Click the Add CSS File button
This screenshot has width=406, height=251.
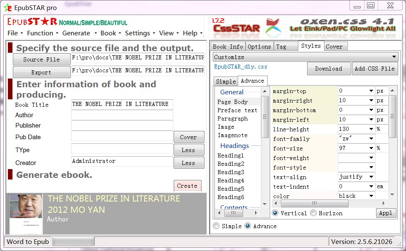click(x=375, y=69)
